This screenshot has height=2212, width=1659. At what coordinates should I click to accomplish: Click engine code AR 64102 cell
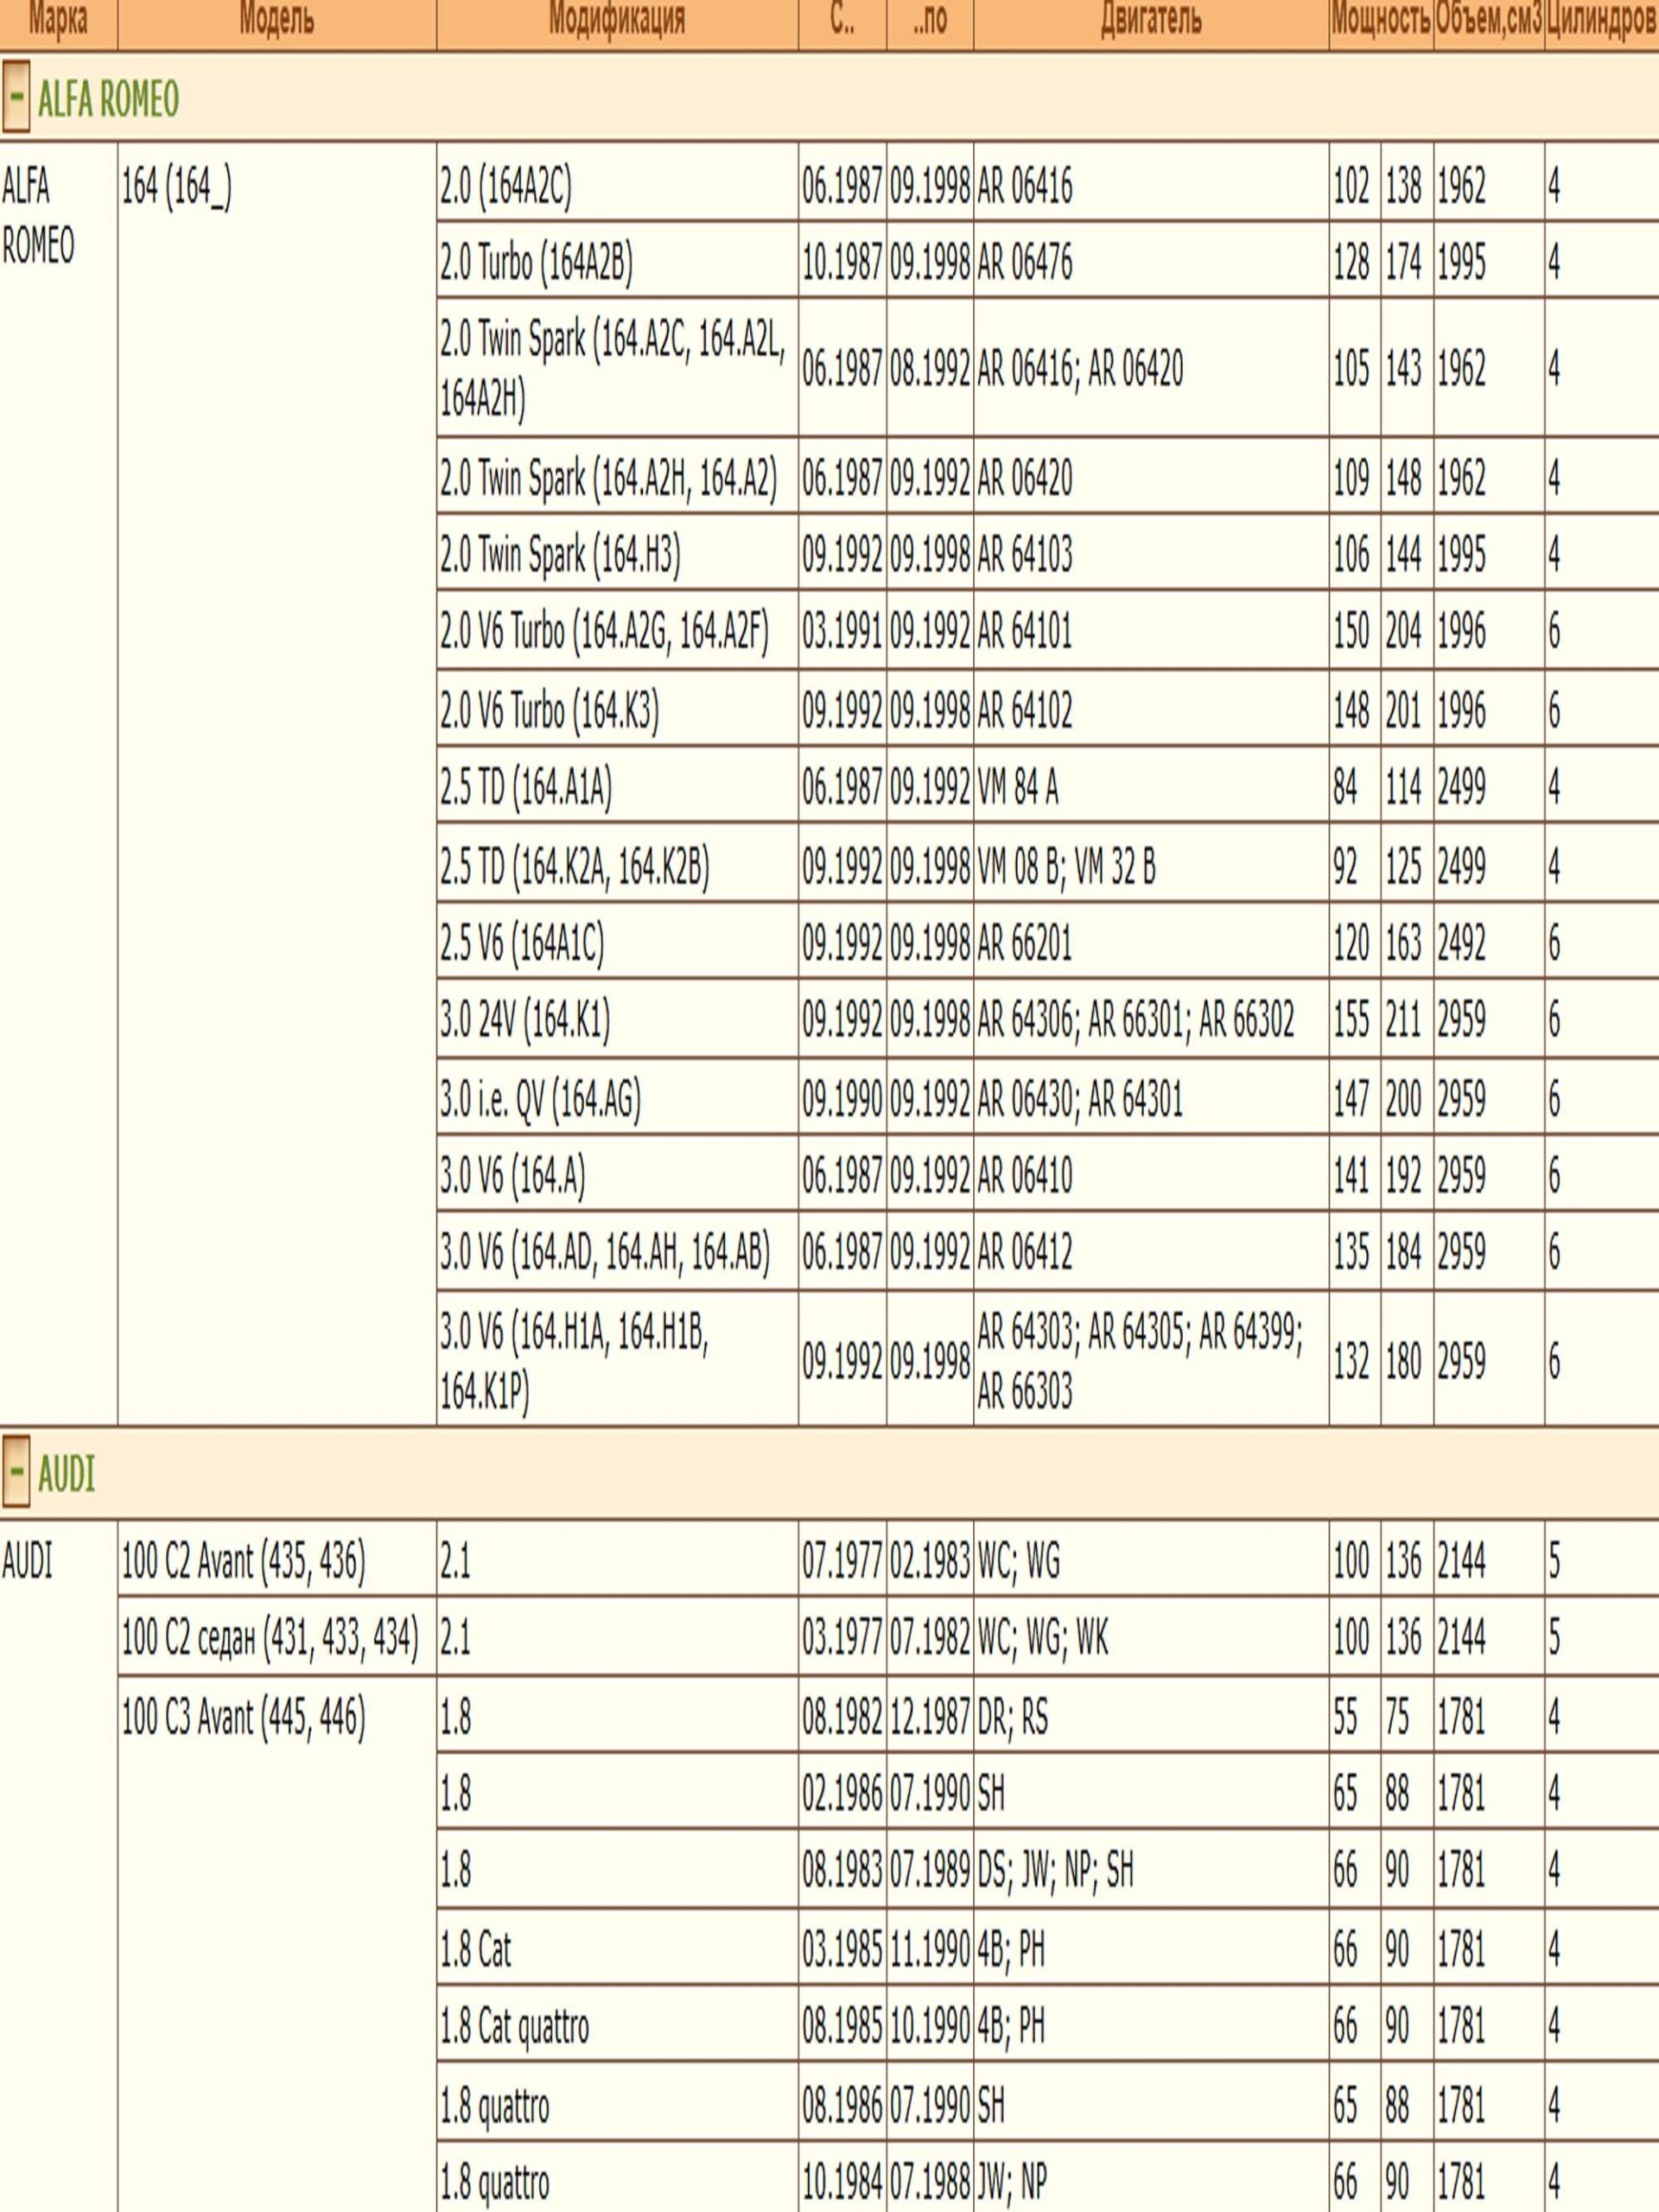click(x=1024, y=711)
